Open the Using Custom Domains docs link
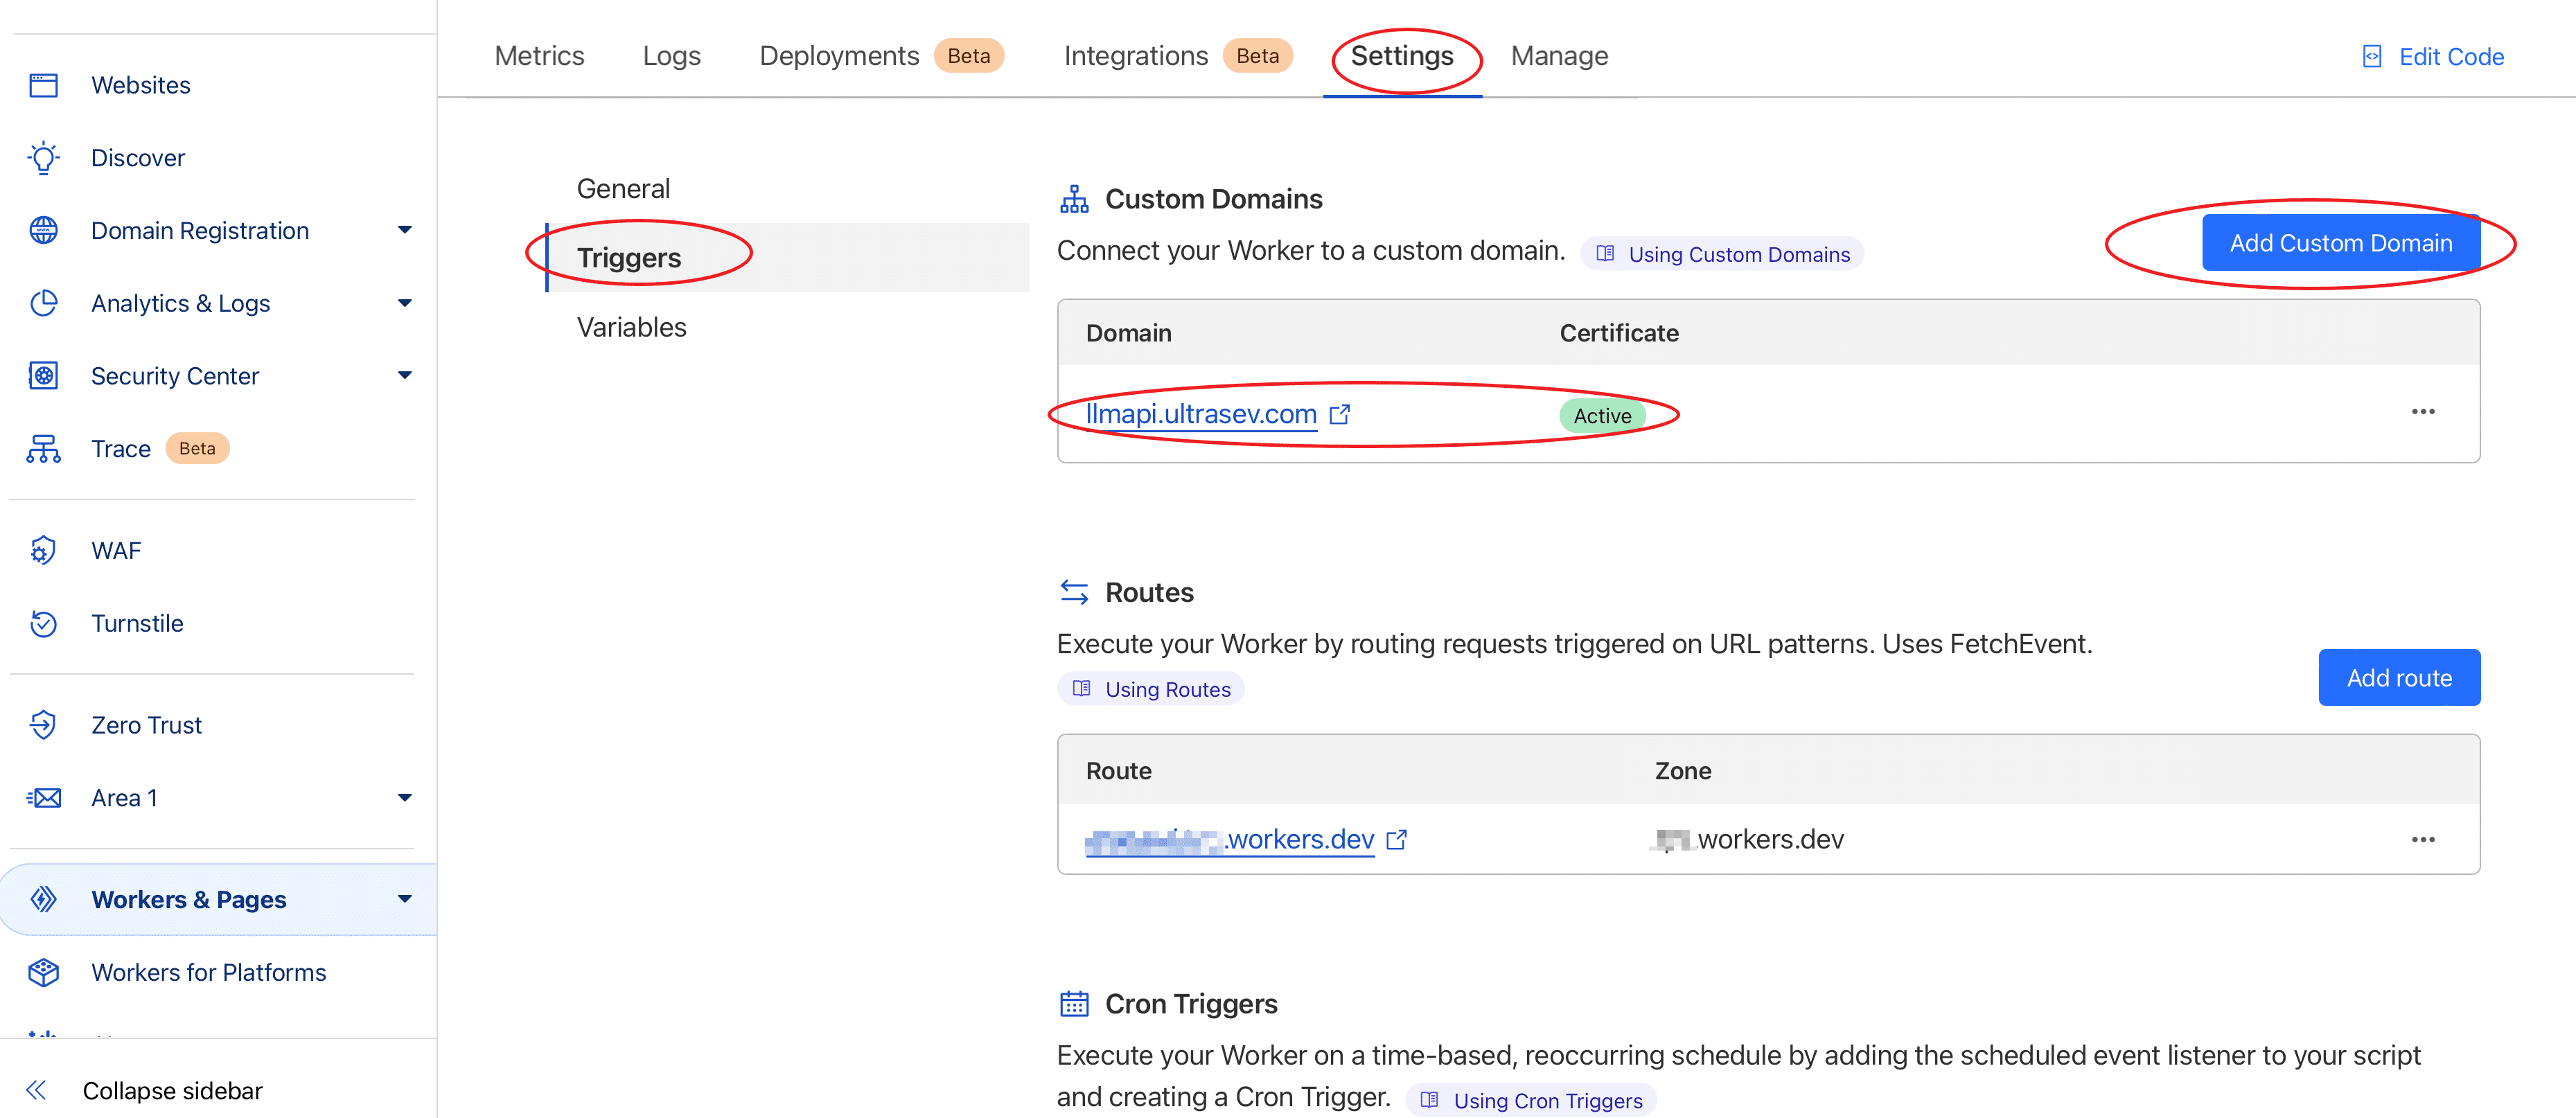 (x=1738, y=254)
